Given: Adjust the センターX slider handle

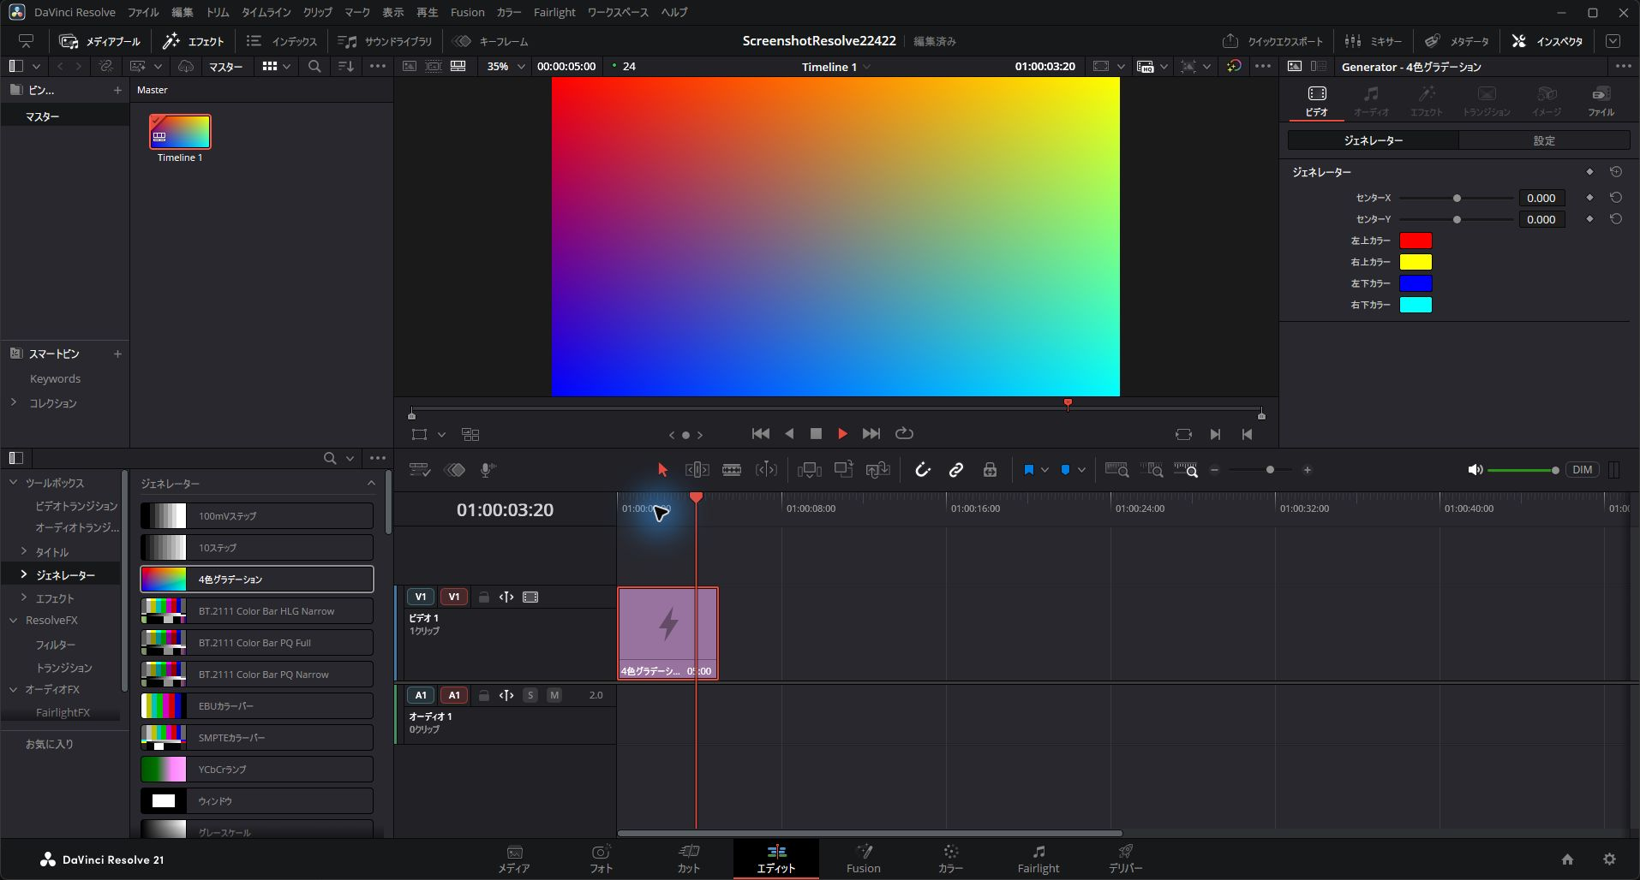Looking at the screenshot, I should tap(1457, 199).
